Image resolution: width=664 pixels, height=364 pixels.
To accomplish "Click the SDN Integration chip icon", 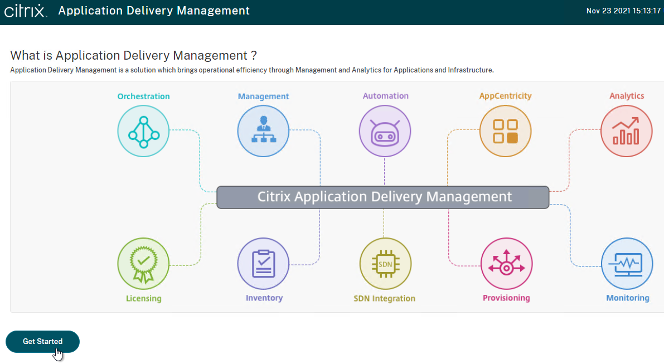I will tap(385, 264).
